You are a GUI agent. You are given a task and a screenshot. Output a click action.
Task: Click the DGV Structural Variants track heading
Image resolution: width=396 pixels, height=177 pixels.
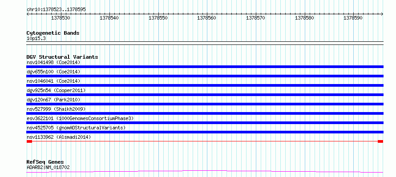(62, 57)
